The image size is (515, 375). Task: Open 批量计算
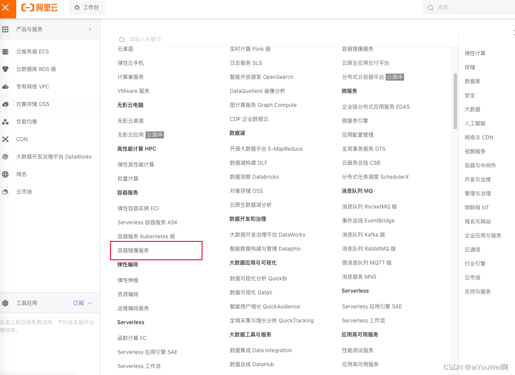click(x=128, y=179)
